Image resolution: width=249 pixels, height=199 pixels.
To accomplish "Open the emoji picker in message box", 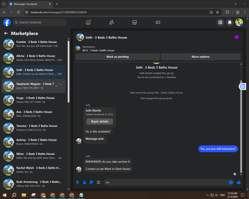I will [231, 183].
